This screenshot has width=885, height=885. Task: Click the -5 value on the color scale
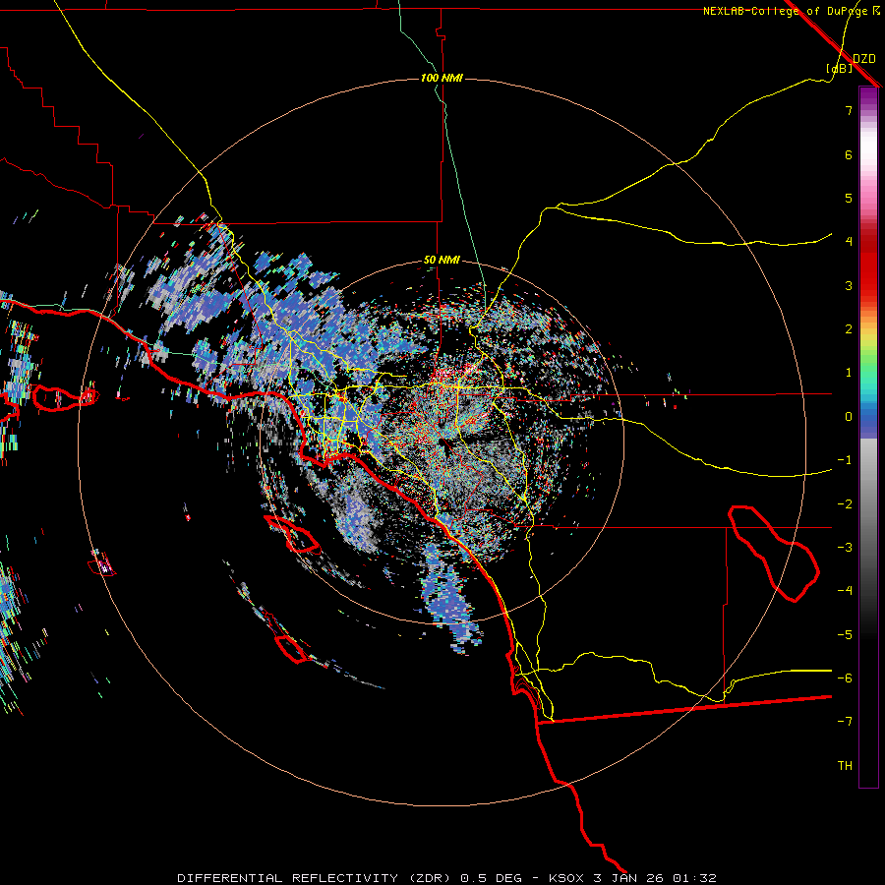click(x=845, y=635)
